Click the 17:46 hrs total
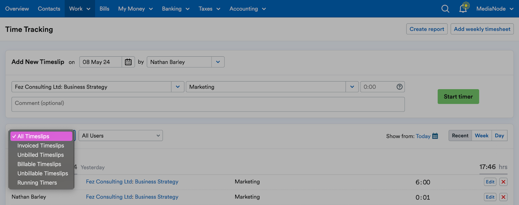Viewport: 519px width, 205px height. pyautogui.click(x=493, y=167)
